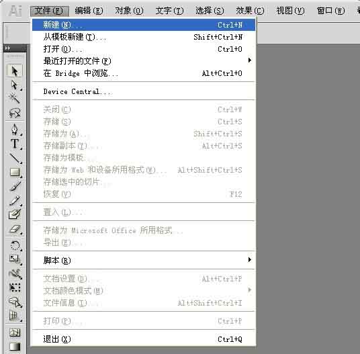Click greyed 置入(L)... entry
Image resolution: width=360 pixels, height=354 pixels.
(x=144, y=212)
